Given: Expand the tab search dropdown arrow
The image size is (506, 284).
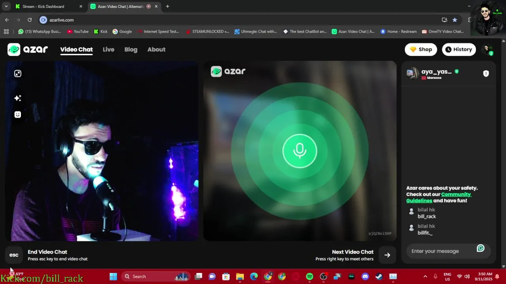Looking at the screenshot, I should (x=6, y=6).
